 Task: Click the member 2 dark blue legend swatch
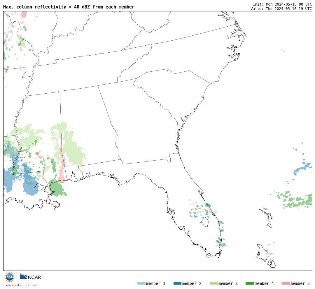coord(177,283)
